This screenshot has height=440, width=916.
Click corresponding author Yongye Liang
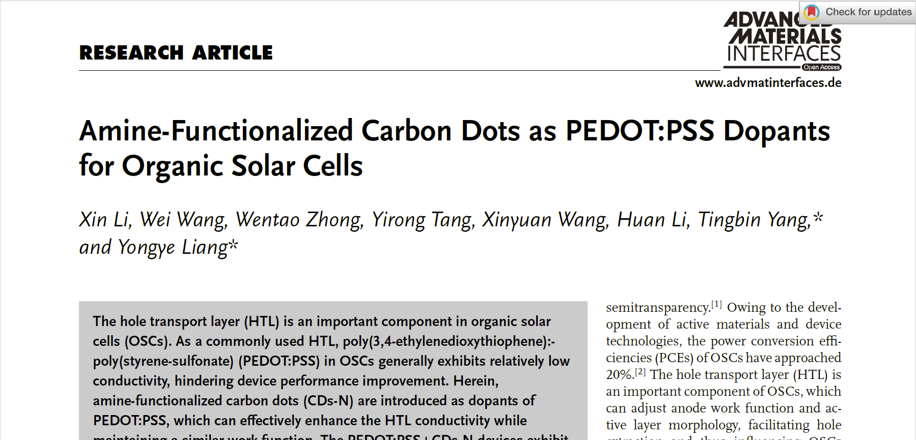(173, 247)
